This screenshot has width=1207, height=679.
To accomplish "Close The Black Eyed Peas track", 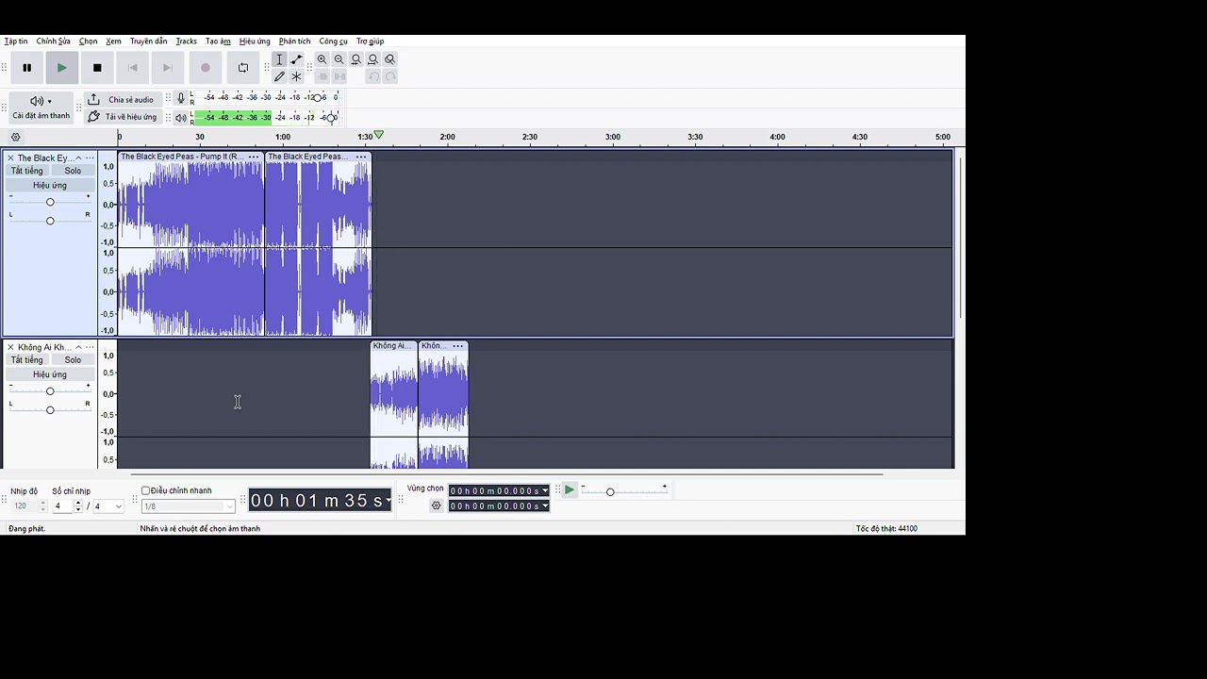I will [x=10, y=158].
